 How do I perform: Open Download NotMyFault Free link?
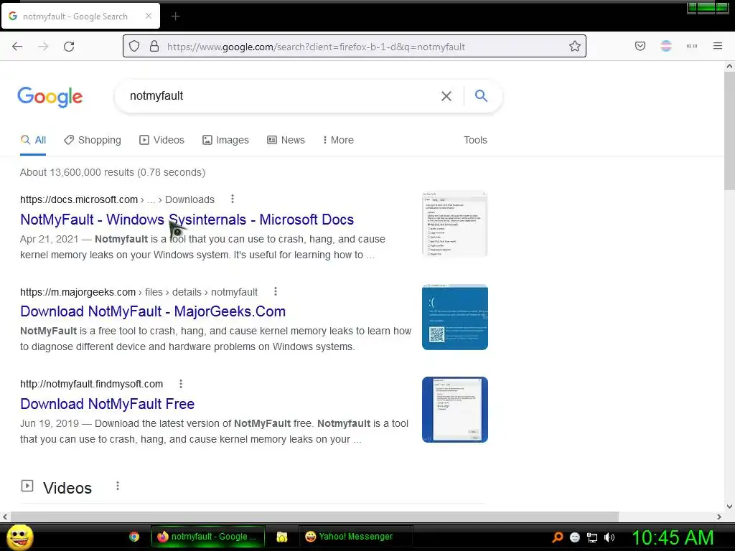pos(108,403)
